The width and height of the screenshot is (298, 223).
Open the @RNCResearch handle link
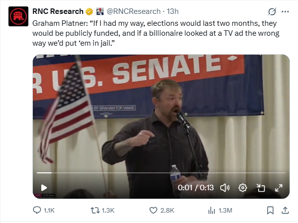pos(134,11)
